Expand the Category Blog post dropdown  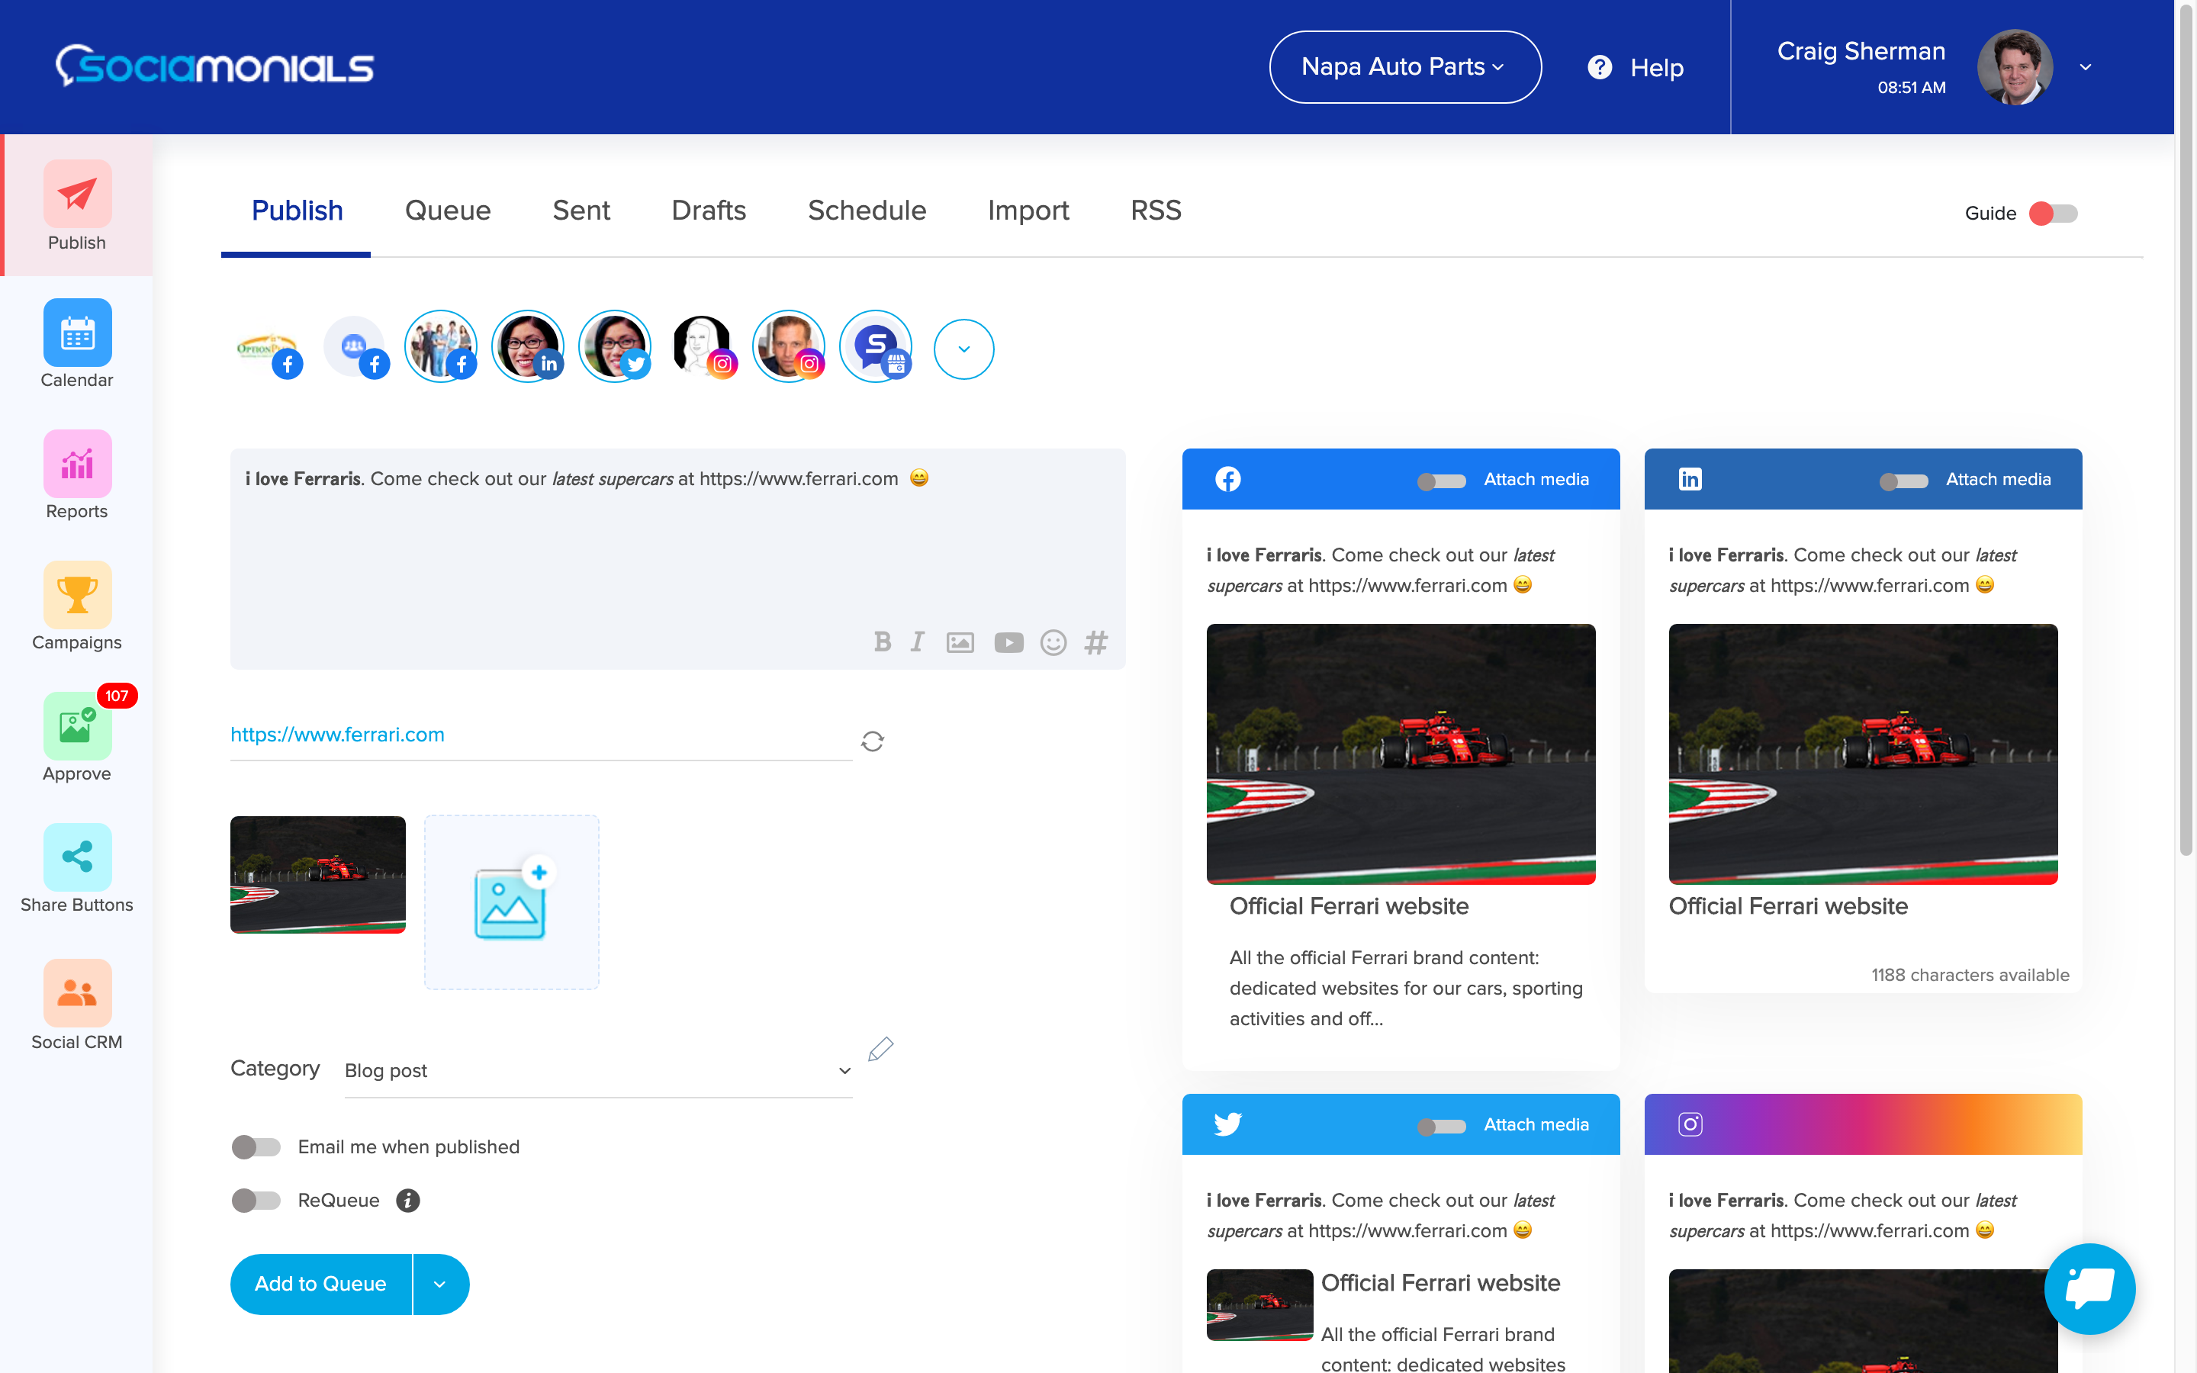597,1071
